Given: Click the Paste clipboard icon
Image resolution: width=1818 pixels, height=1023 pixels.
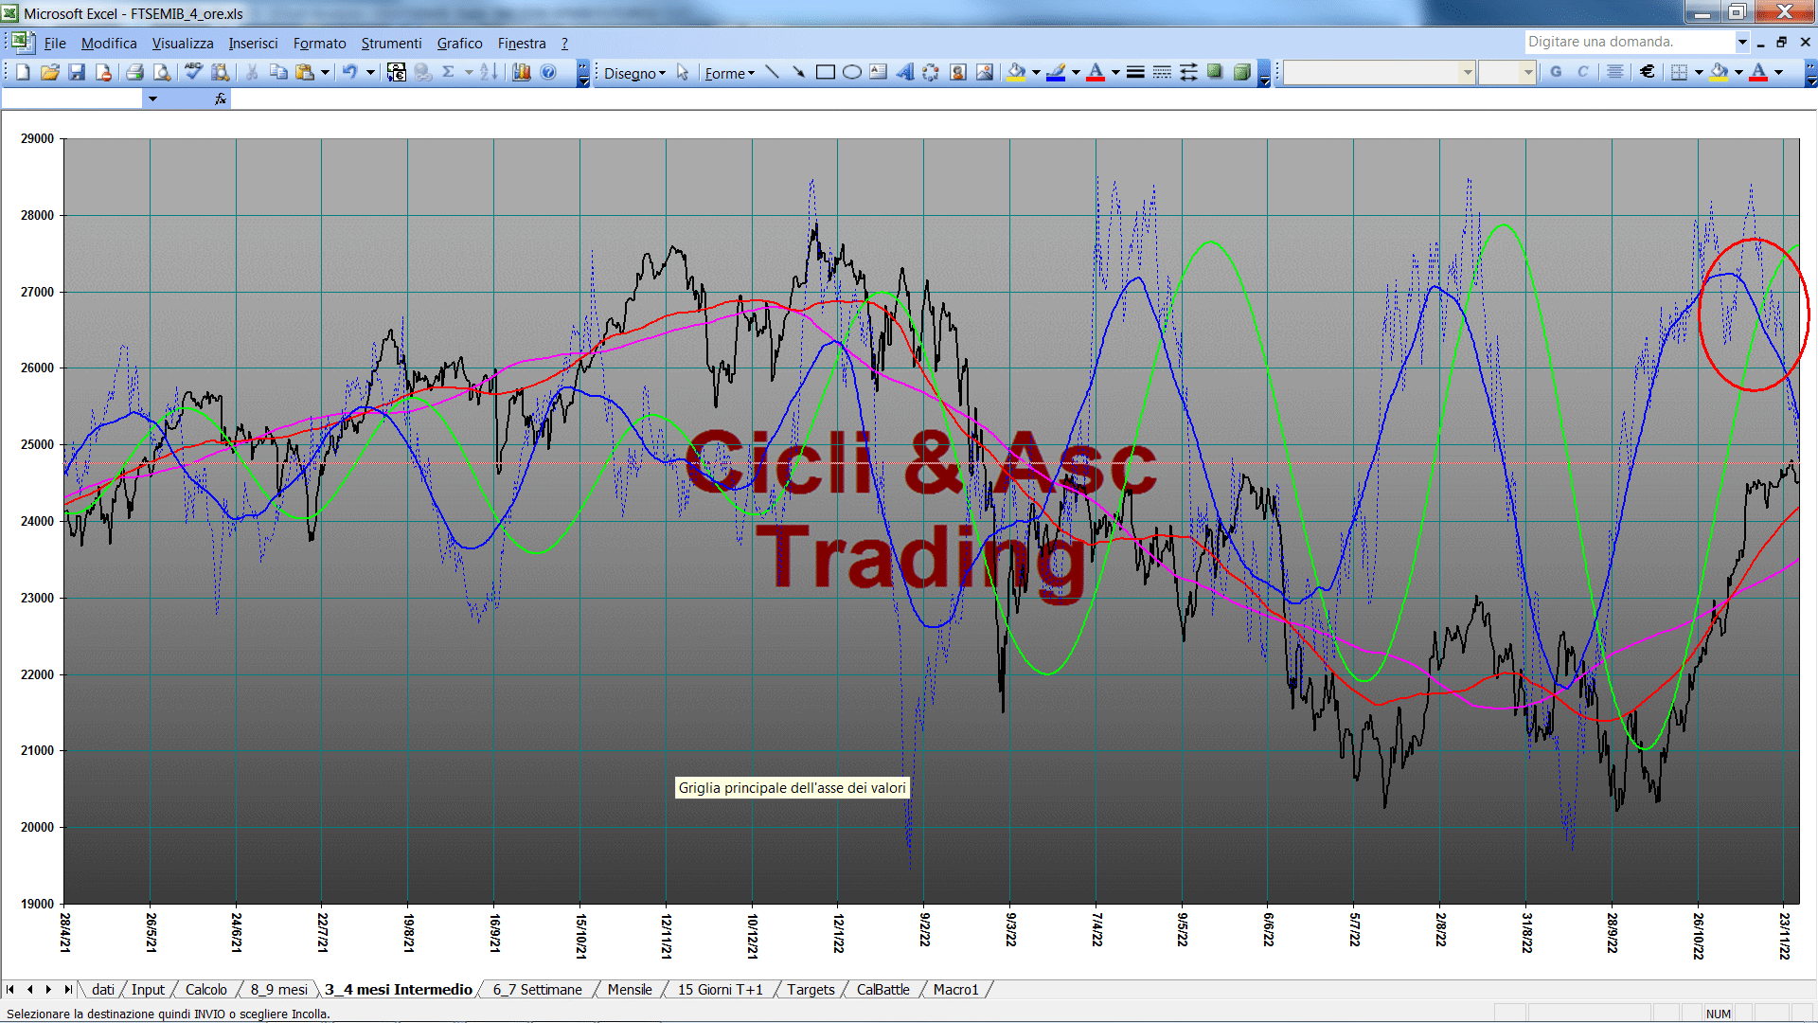Looking at the screenshot, I should tap(305, 72).
